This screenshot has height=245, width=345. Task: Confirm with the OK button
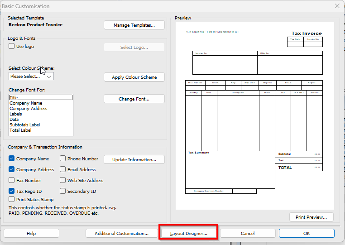click(x=307, y=233)
